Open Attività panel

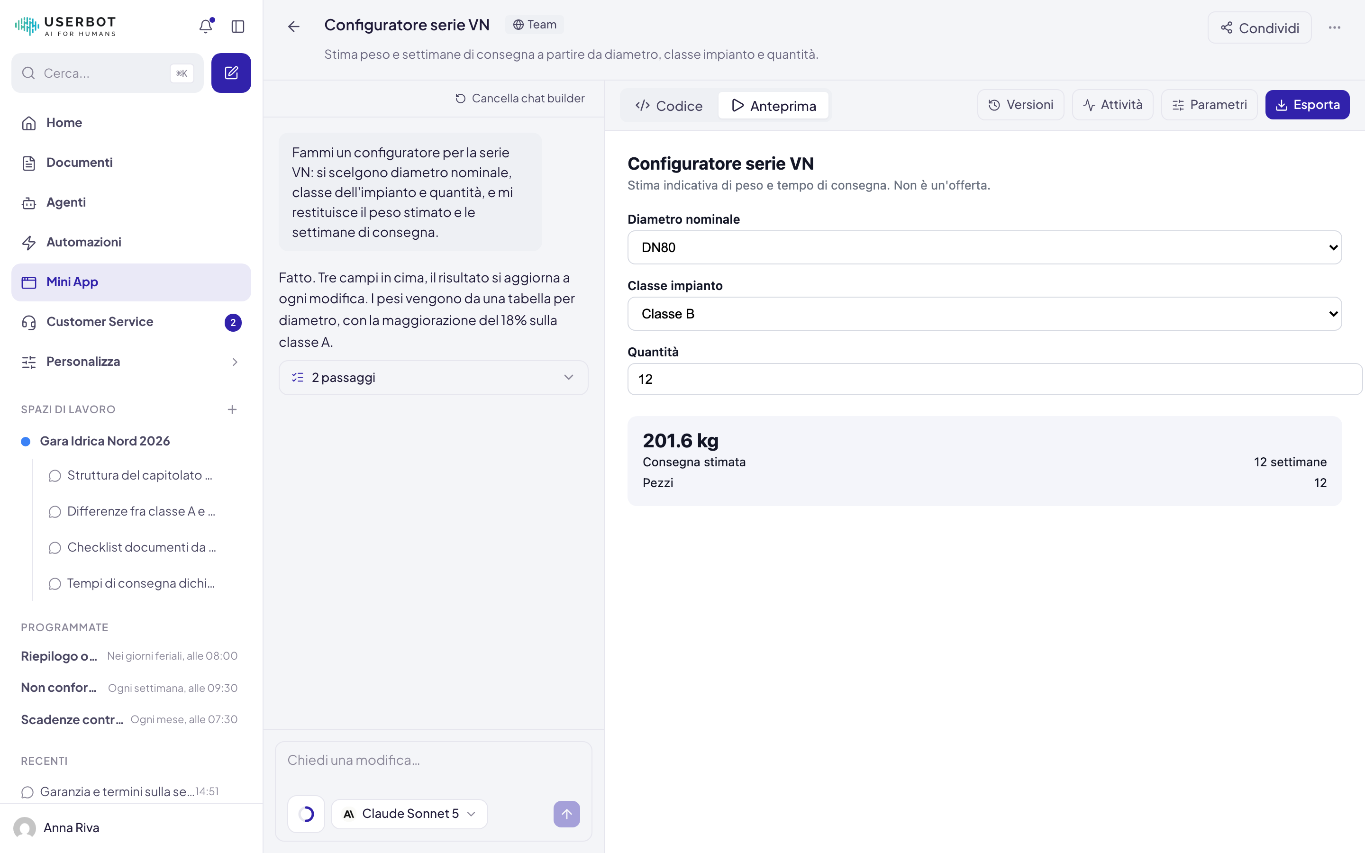1112,105
